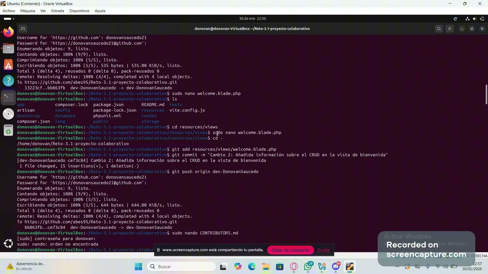488x274 pixels.
Task: Click 'sudo nando CONTRIBUTORS.md' command text
Action: tap(205, 233)
